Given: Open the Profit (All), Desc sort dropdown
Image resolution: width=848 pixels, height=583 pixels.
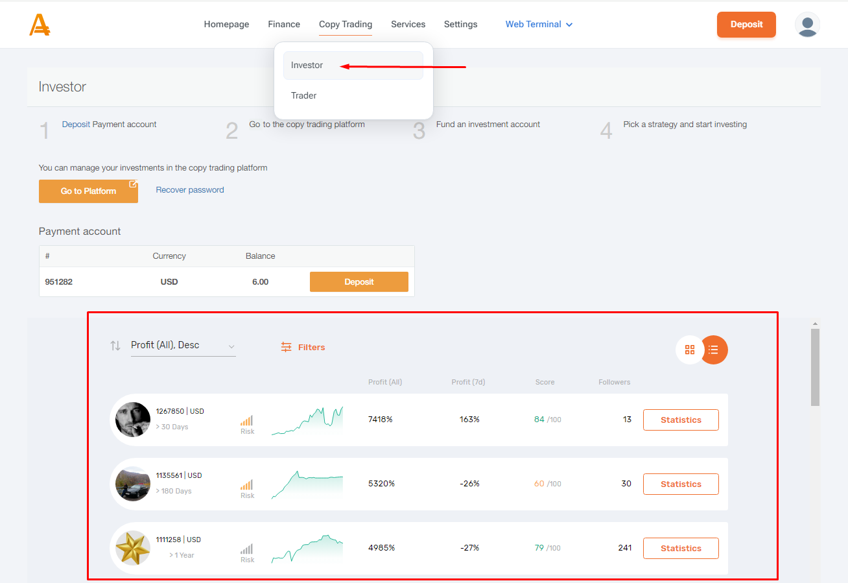Looking at the screenshot, I should [x=183, y=346].
